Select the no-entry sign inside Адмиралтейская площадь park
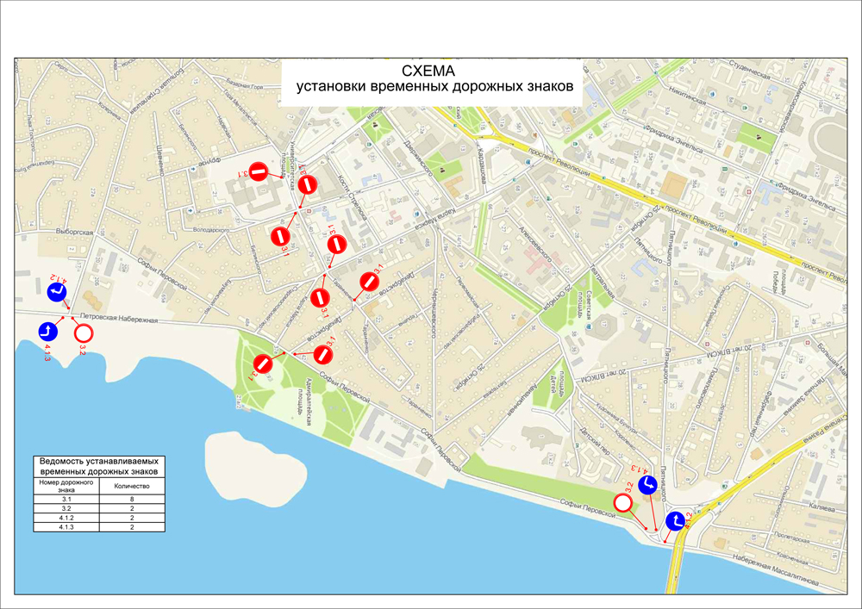Image resolution: width=862 pixels, height=609 pixels. point(264,364)
